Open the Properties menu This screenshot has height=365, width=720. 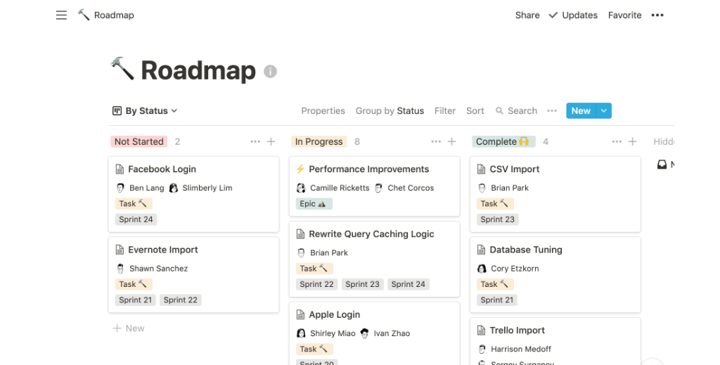[323, 111]
